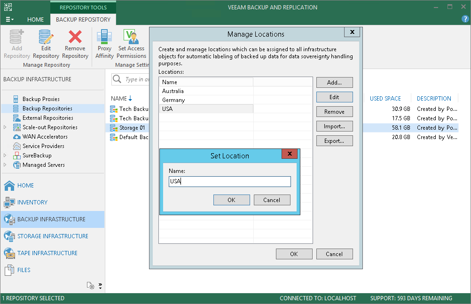Click the Name field in Set Location
Image resolution: width=471 pixels, height=304 pixels.
pos(230,181)
